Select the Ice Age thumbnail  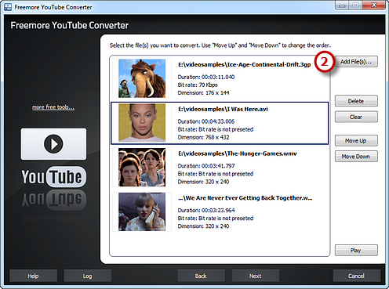[x=142, y=78]
